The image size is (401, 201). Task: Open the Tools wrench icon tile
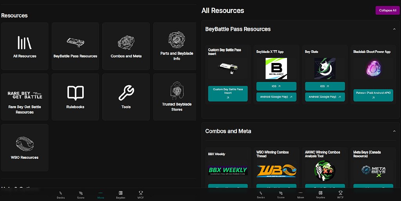coord(126,93)
